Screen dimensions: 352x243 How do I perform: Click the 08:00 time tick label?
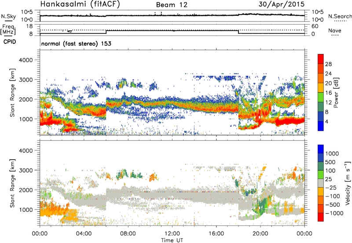[x=128, y=234]
